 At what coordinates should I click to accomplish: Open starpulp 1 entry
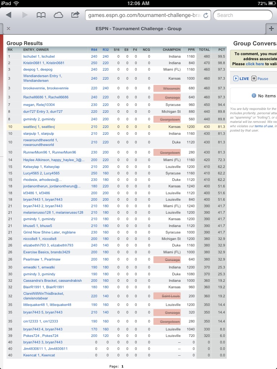[x=38, y=133]
